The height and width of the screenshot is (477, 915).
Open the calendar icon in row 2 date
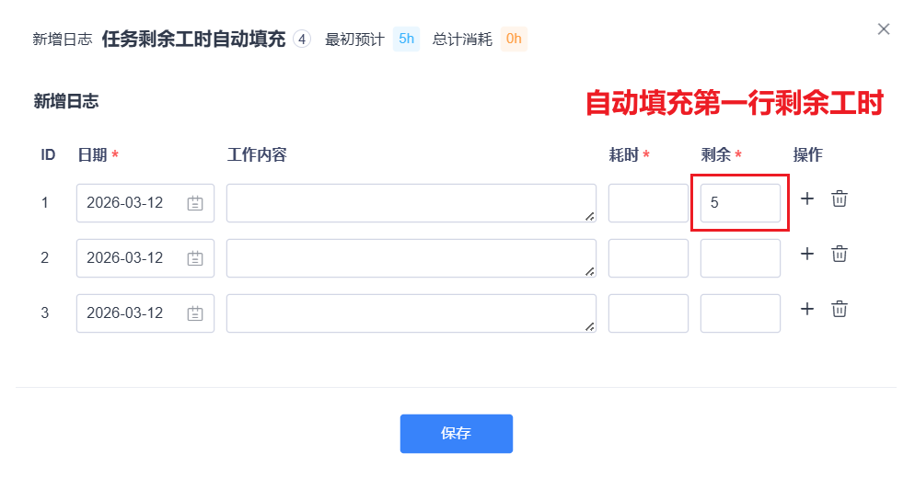pos(195,258)
